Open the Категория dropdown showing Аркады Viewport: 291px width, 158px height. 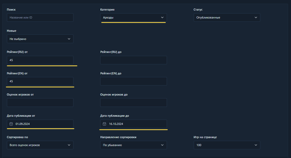[x=133, y=17]
